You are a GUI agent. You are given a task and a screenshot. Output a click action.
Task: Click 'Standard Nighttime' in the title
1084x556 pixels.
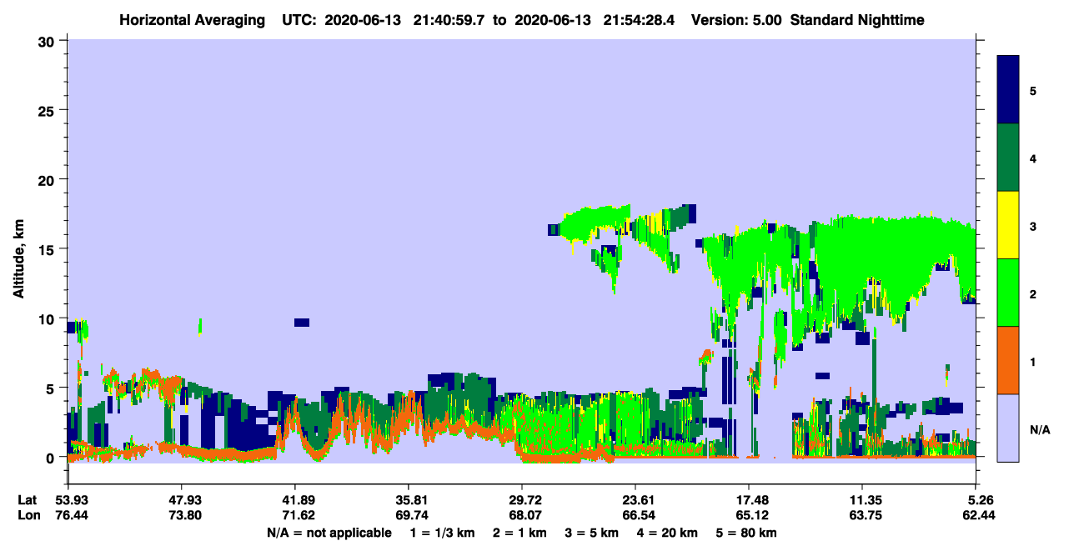coord(856,20)
